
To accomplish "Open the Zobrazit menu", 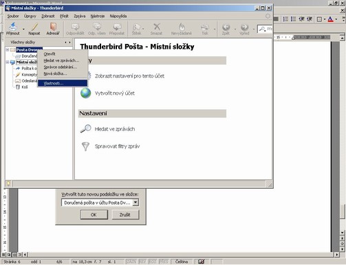I will pyautogui.click(x=48, y=16).
